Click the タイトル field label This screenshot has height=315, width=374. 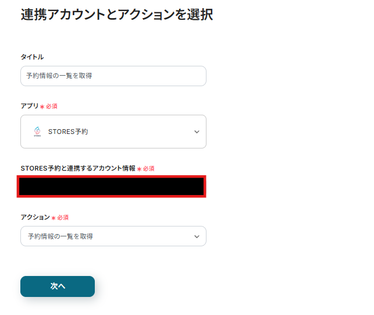point(32,57)
